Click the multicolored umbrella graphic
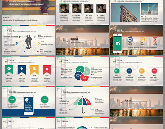 coord(82,104)
